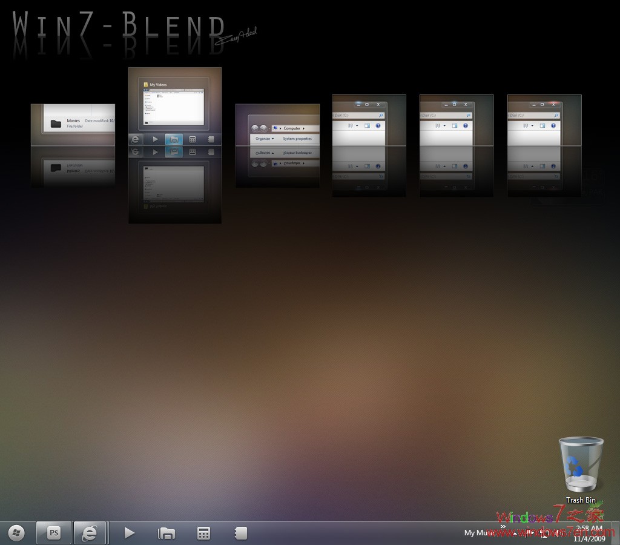This screenshot has height=545, width=620.
Task: Click the back navigation button in the Computer window
Action: click(256, 128)
